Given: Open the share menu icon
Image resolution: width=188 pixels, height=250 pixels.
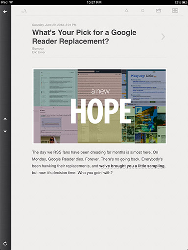Looking at the screenshot, I should (x=159, y=10).
